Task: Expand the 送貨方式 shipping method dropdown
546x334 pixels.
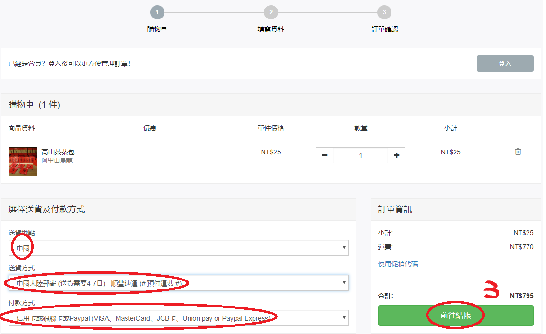Action: (179, 283)
